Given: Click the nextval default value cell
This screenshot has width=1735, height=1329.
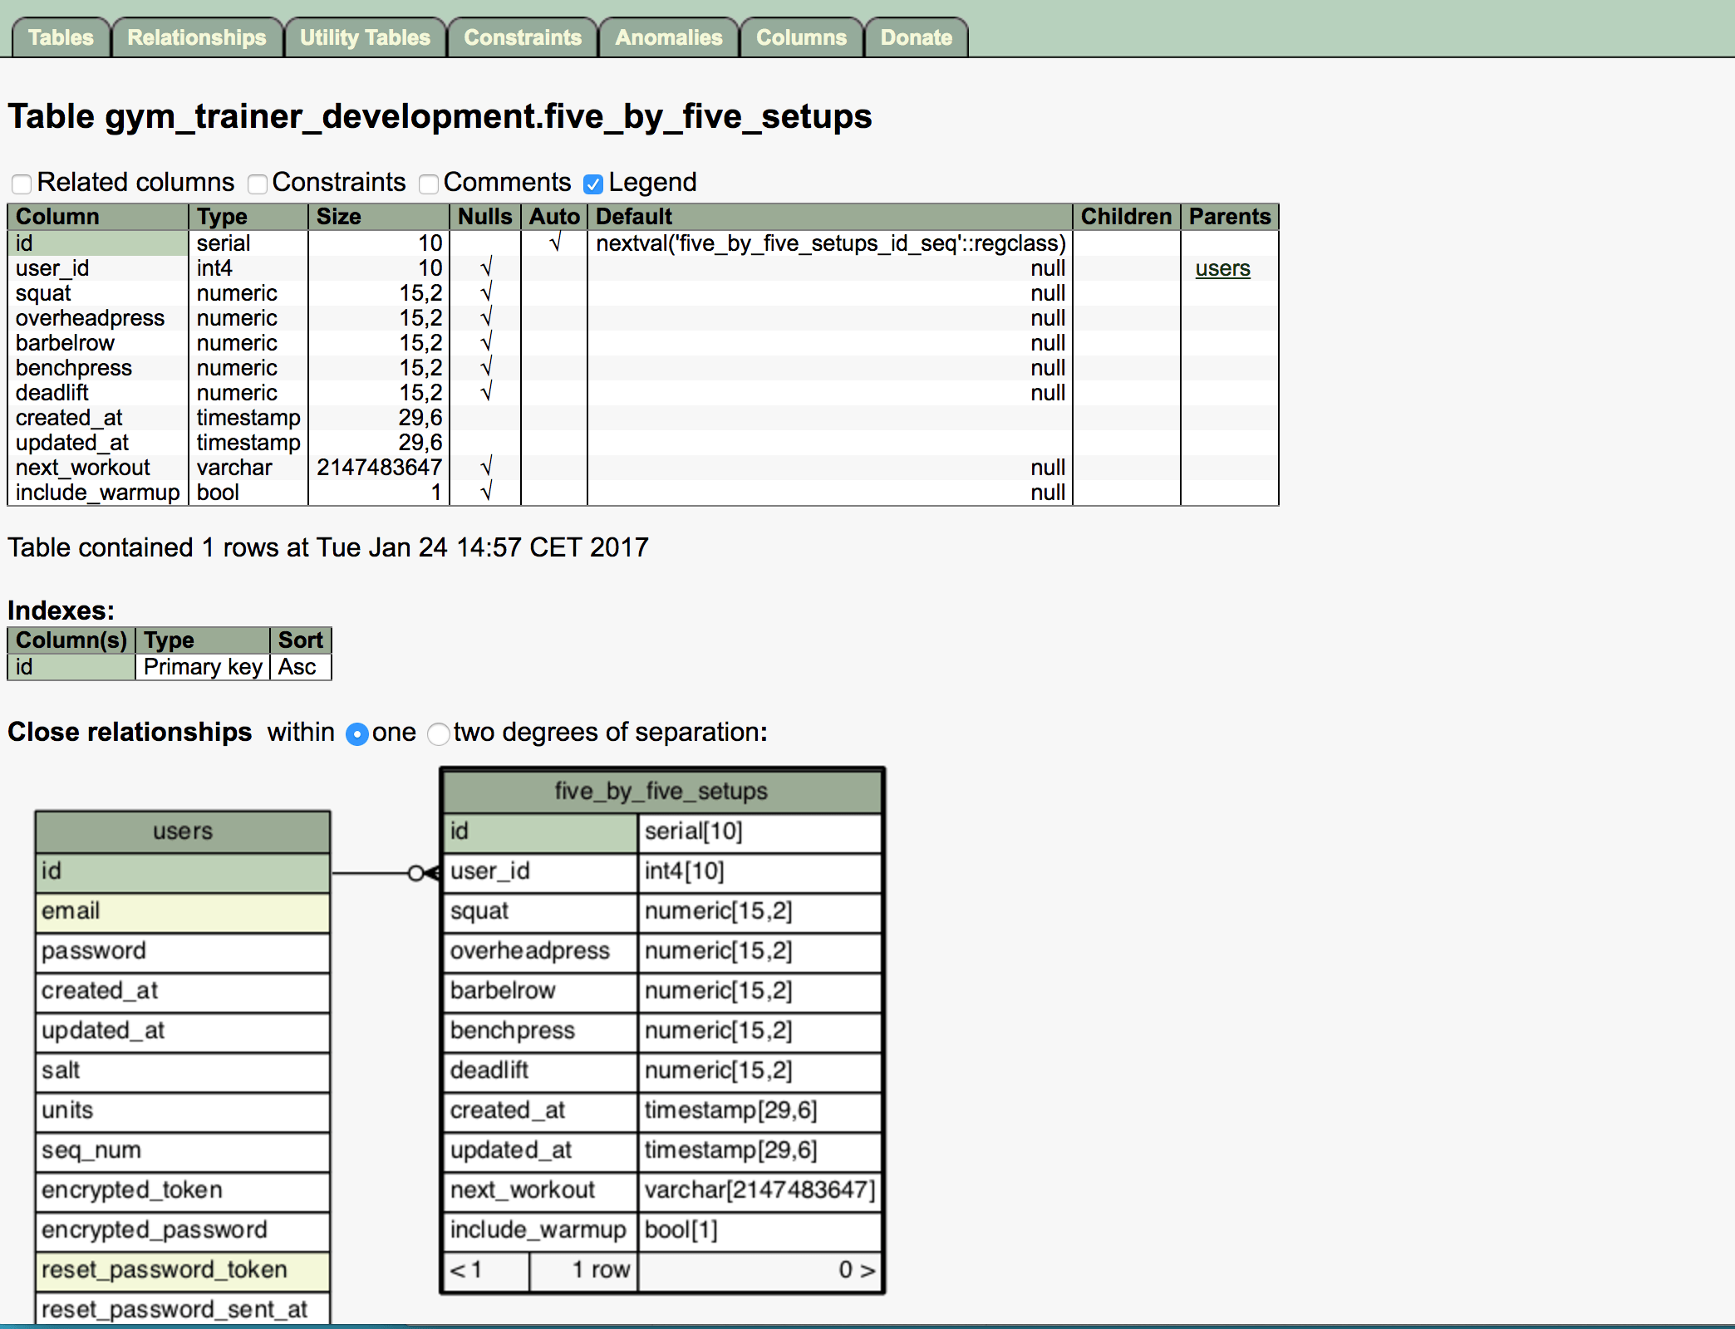Looking at the screenshot, I should (x=830, y=243).
